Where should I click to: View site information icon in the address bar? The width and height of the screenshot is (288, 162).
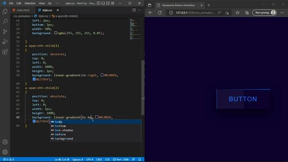tap(171, 13)
